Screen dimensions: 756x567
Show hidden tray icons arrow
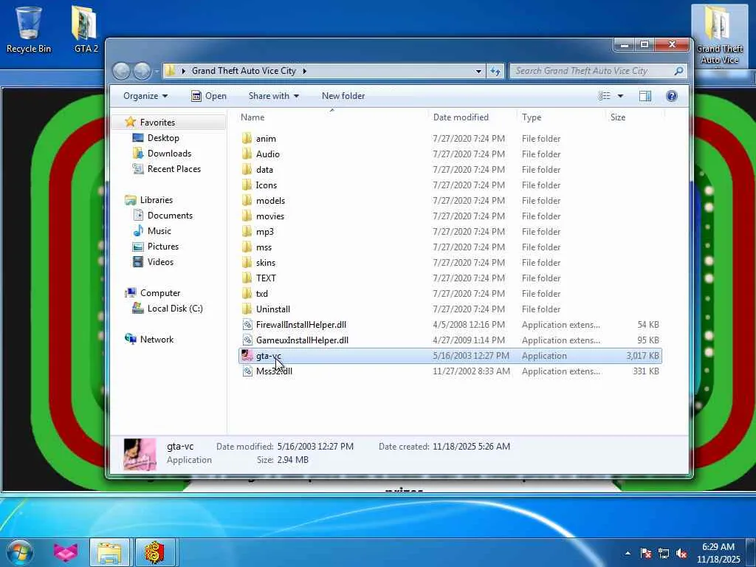click(628, 554)
